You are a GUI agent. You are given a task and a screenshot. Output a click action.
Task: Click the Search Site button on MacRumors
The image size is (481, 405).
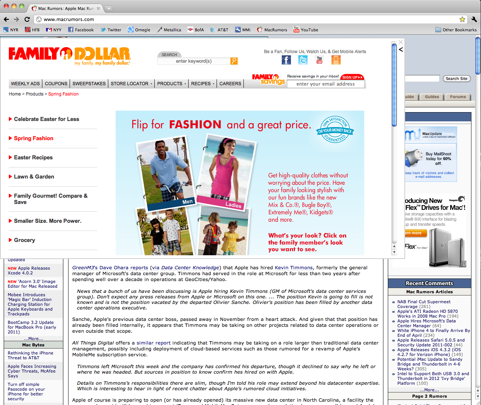coord(456,79)
